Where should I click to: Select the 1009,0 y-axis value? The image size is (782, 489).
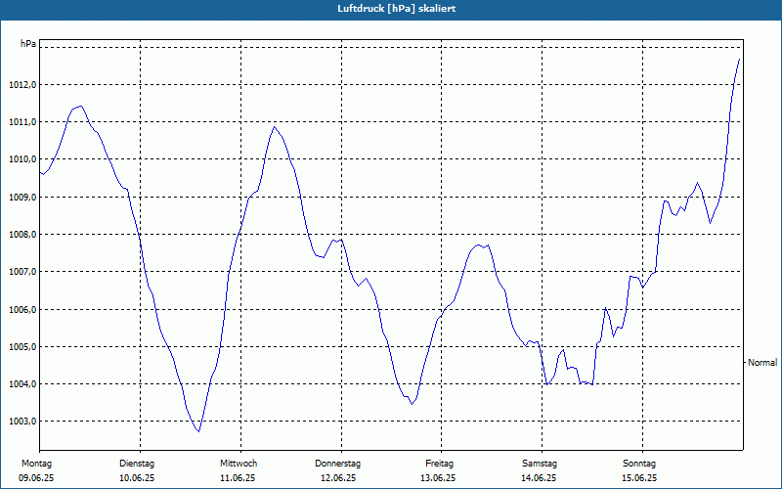point(22,198)
